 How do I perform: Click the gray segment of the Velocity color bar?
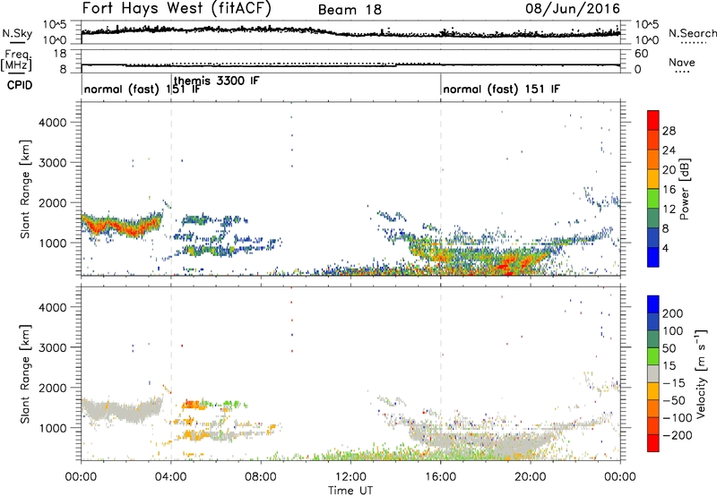pyautogui.click(x=653, y=374)
